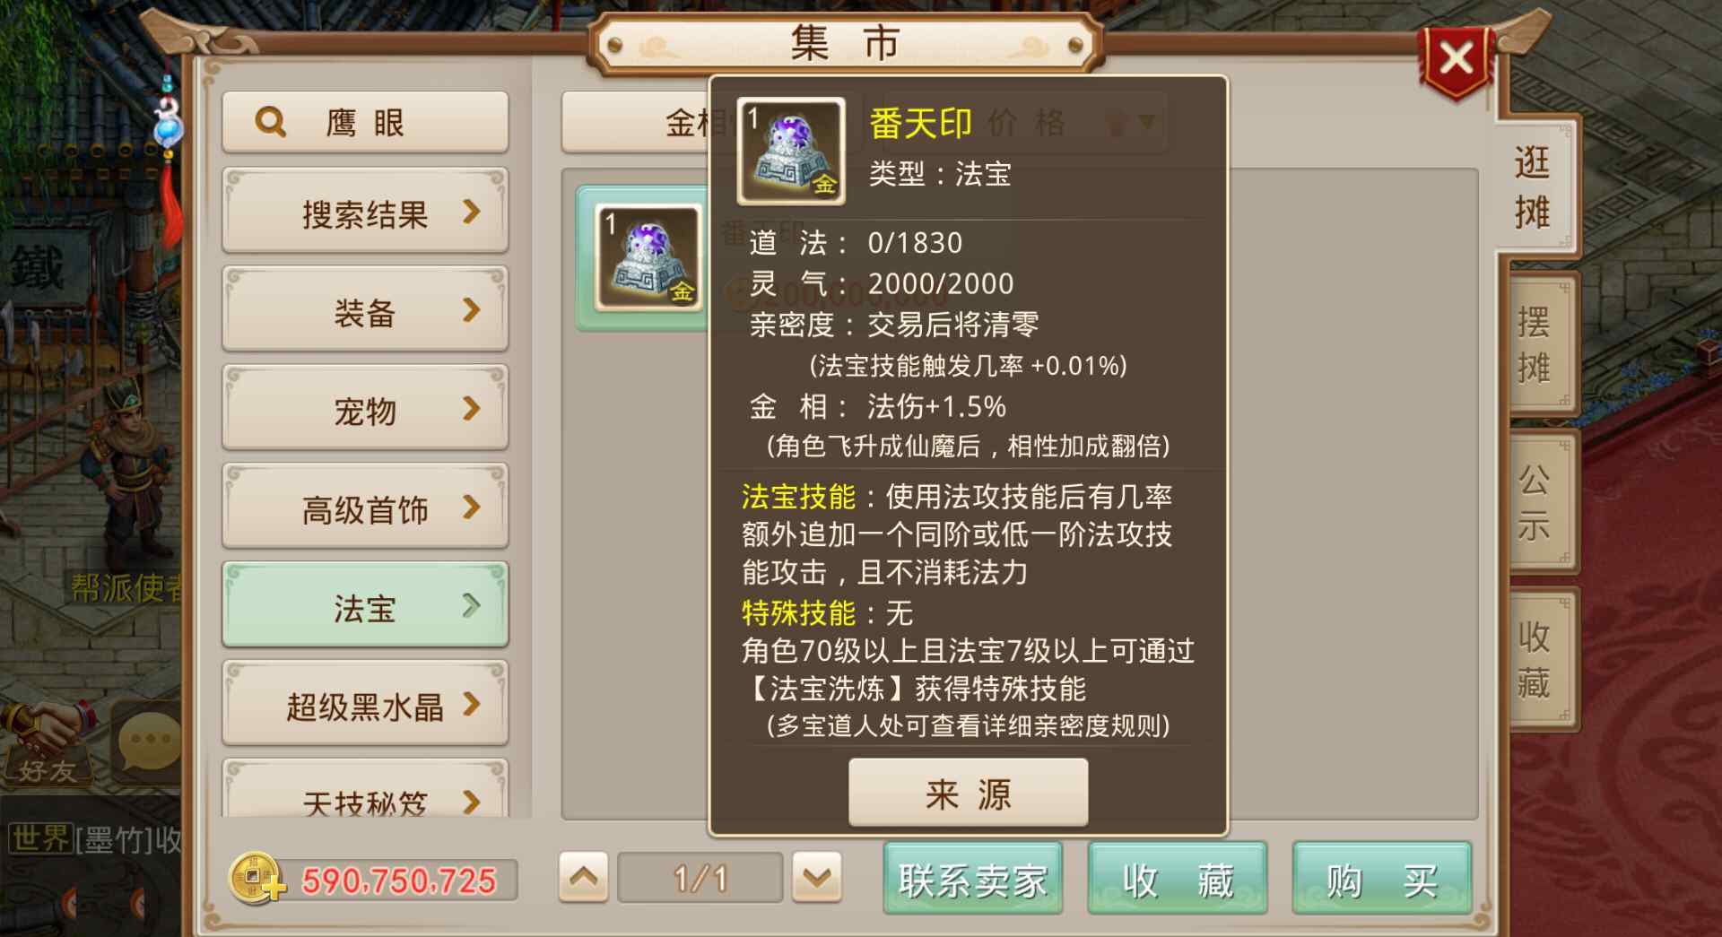Click the page down arrow button
The height and width of the screenshot is (937, 1722).
tap(817, 877)
